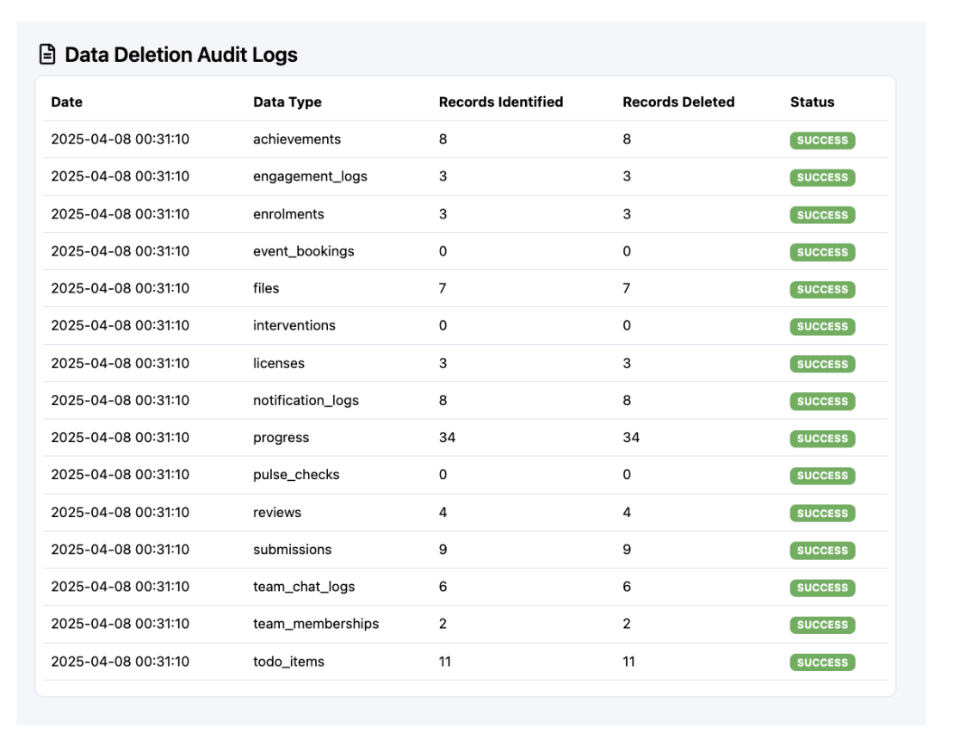Click the Records Identified column header
959x745 pixels.
[x=500, y=102]
